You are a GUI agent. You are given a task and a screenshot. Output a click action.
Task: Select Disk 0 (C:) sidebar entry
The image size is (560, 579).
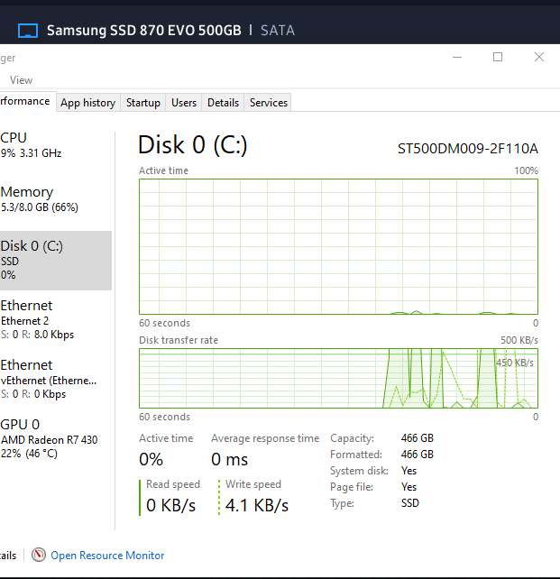coord(55,261)
